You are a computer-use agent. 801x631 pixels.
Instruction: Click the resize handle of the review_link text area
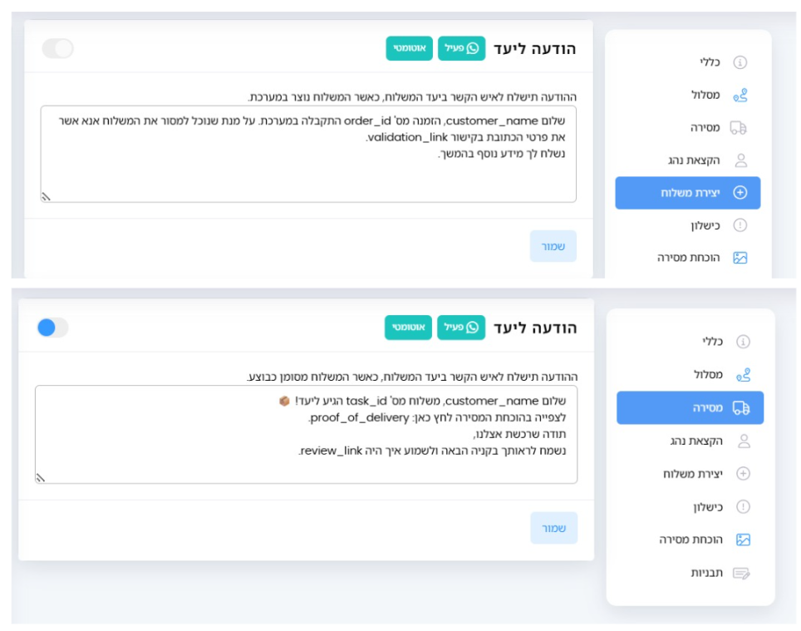[41, 478]
